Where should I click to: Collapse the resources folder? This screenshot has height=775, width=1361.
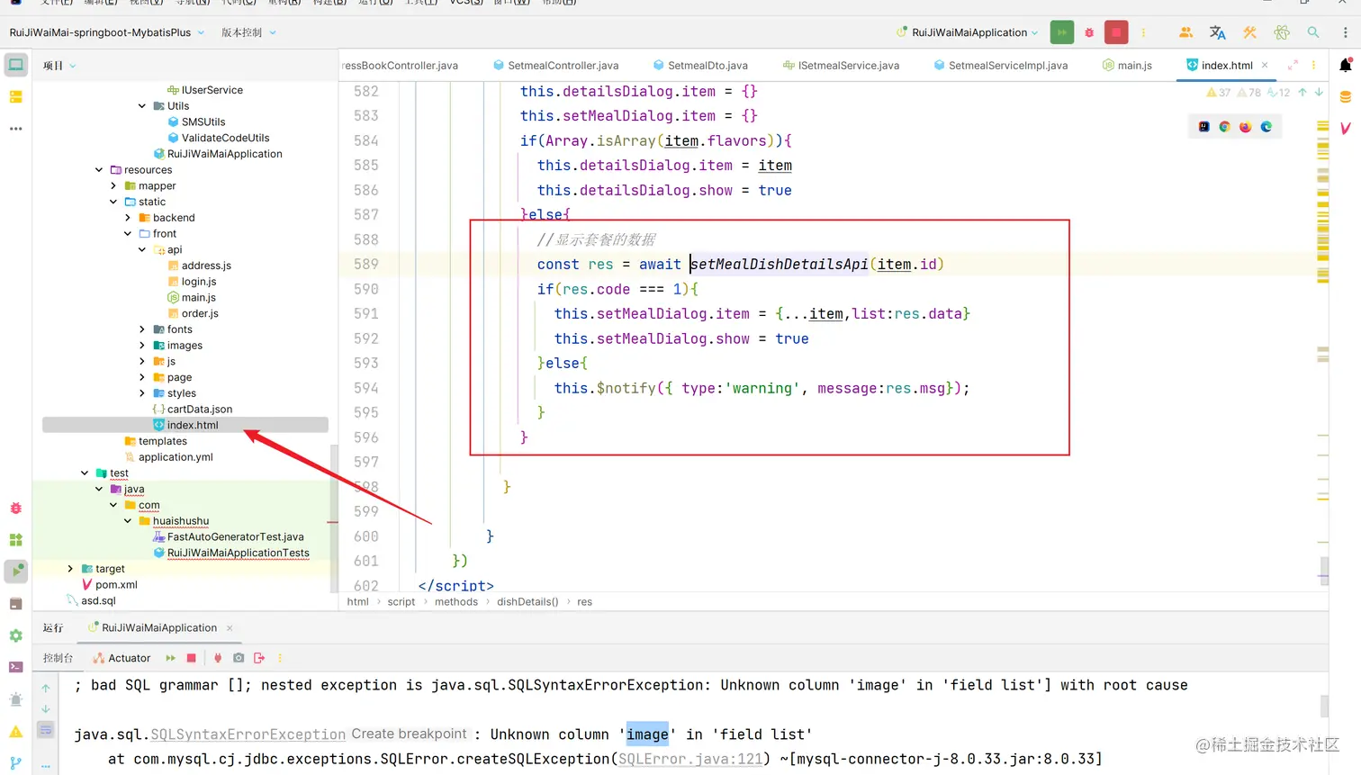coord(99,170)
